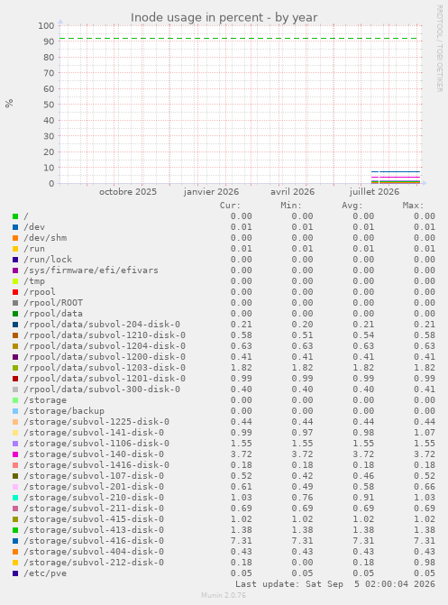Select /storage/subvol-404-disk-0 label
This screenshot has height=605, width=448.
[x=94, y=552]
